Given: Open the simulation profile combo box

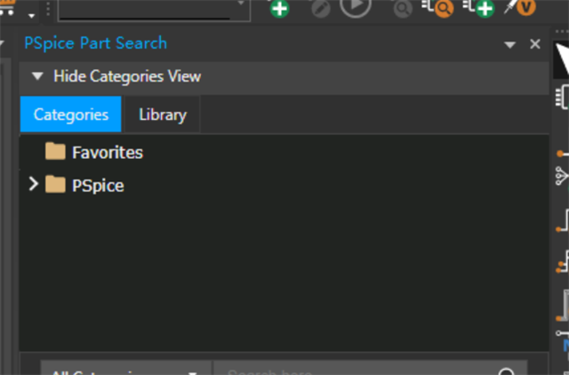Looking at the screenshot, I should point(151,8).
